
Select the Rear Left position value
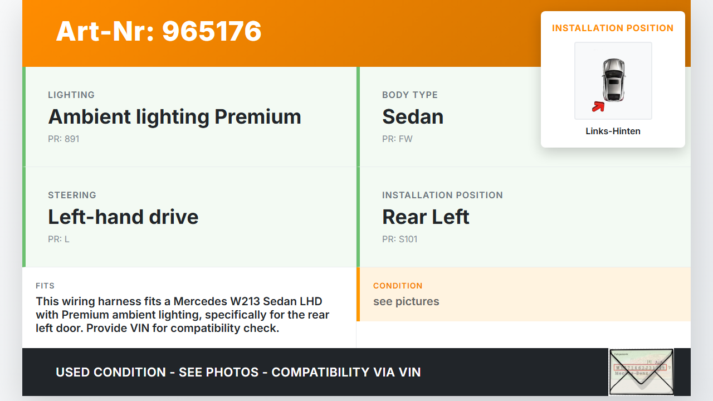426,217
